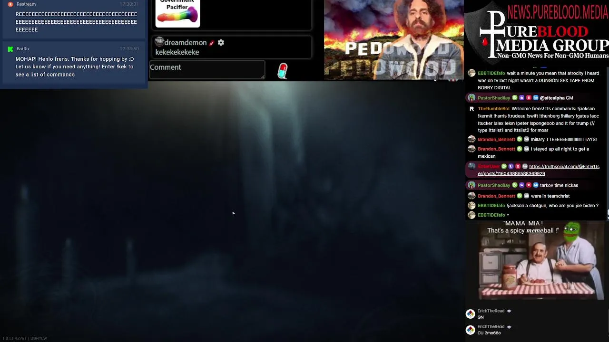
Task: Open settings gear next to dreamdemon
Action: [x=221, y=43]
